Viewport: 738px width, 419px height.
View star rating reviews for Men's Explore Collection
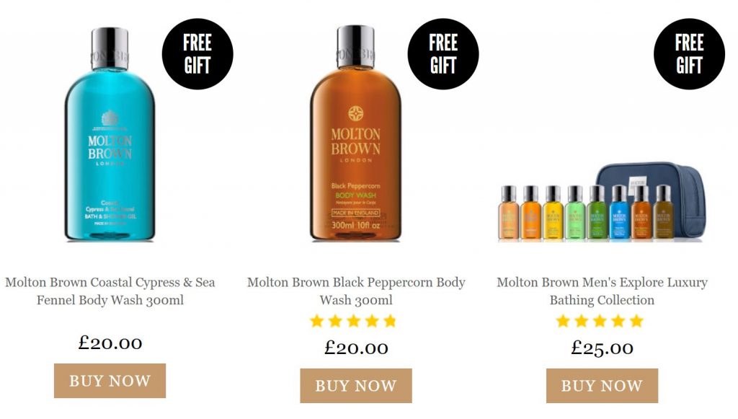point(600,322)
